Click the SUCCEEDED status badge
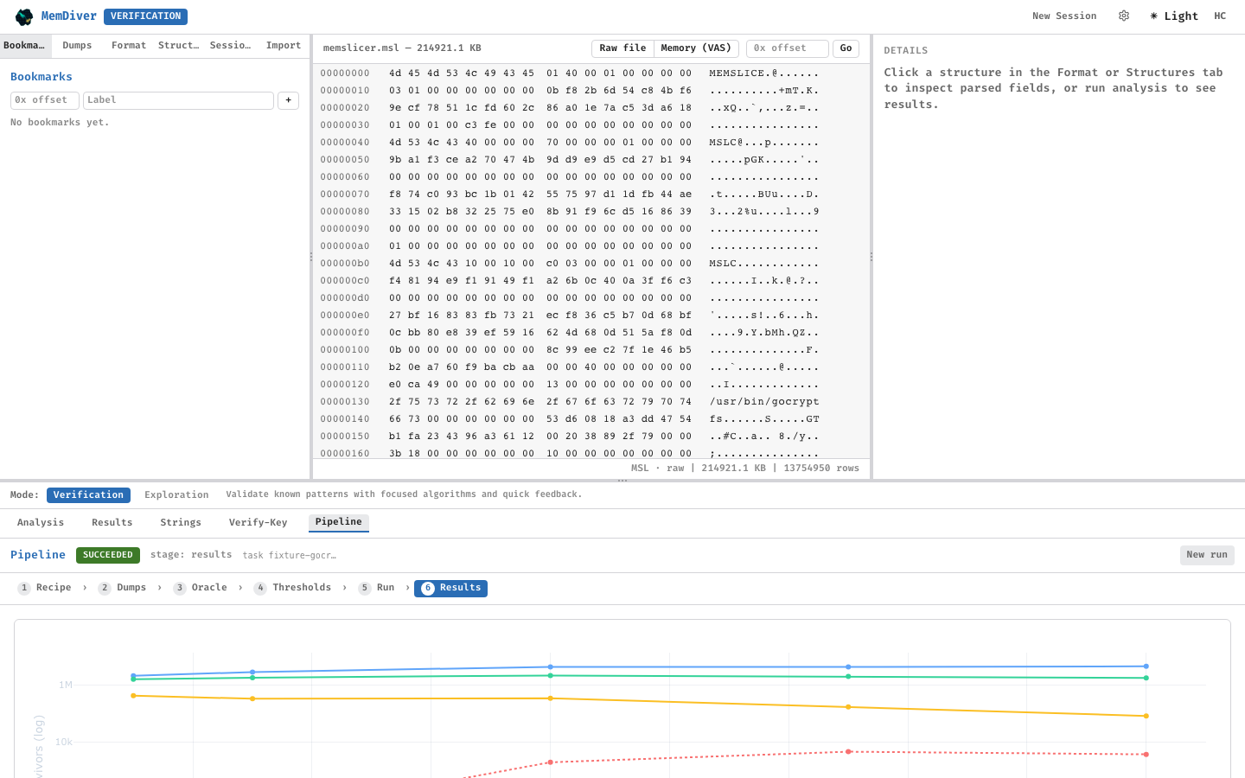This screenshot has width=1245, height=778. [108, 555]
